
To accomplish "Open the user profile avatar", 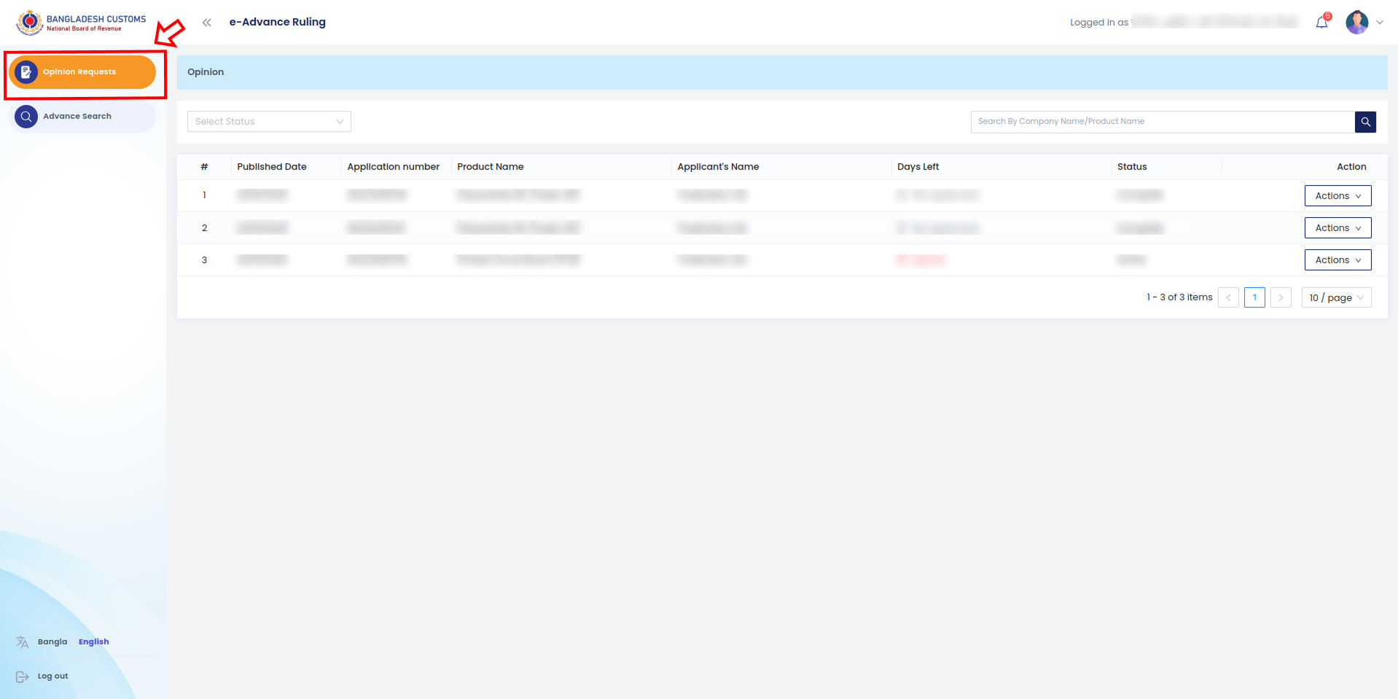I will click(1357, 22).
